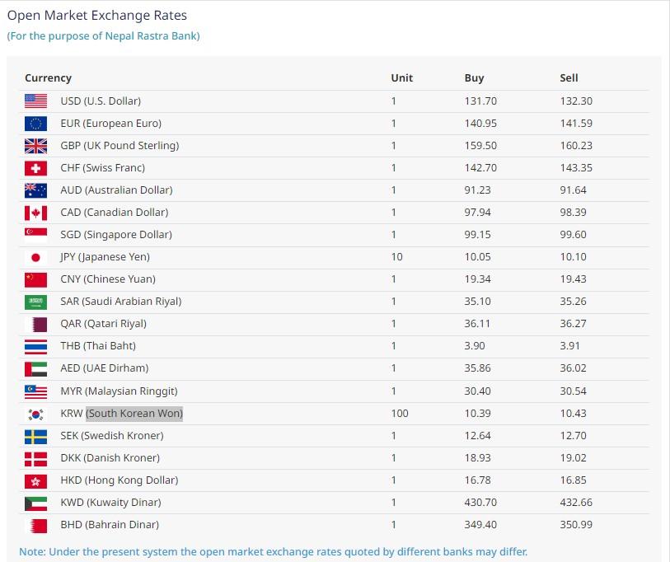Select the 'JPY (Japanese Yen)' text
This screenshot has width=670, height=562.
tap(105, 257)
